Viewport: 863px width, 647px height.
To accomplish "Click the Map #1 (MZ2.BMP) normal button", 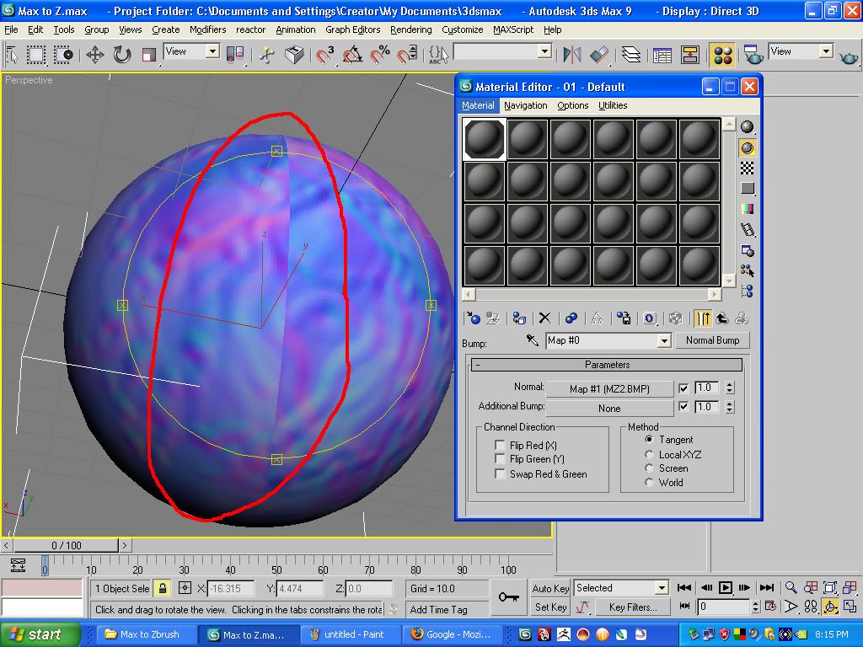I will [x=609, y=388].
